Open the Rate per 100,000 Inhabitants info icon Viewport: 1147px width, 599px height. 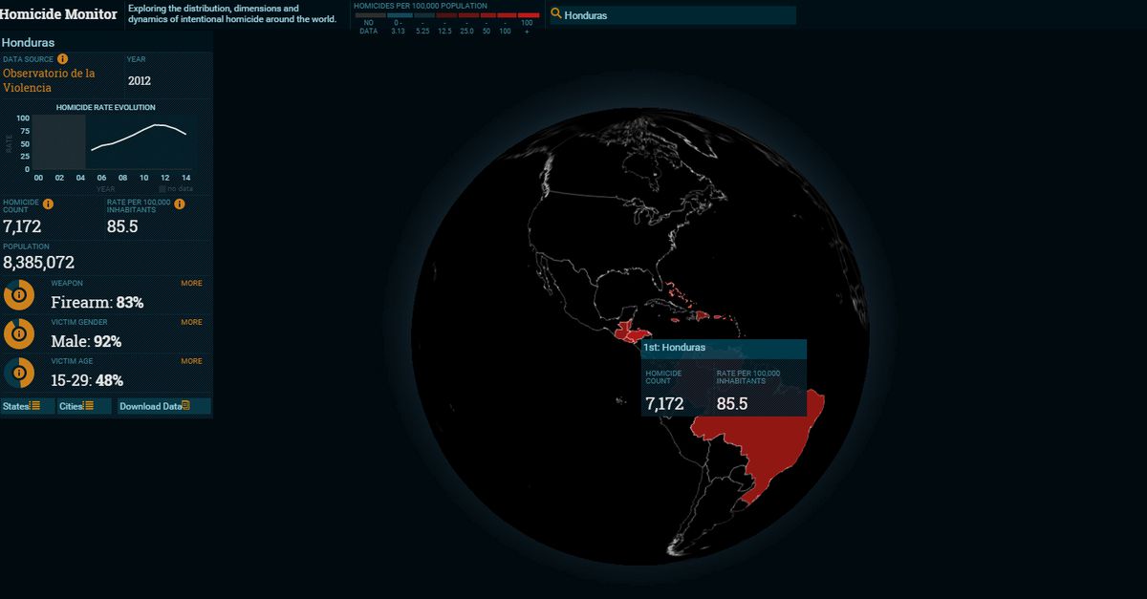[180, 203]
